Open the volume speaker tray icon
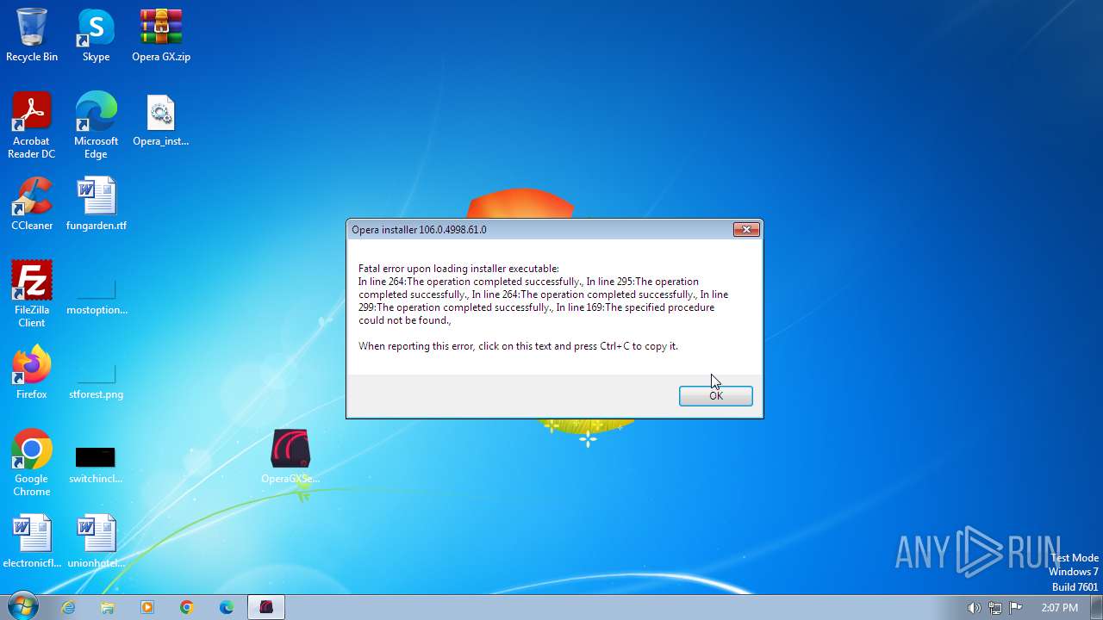Image resolution: width=1103 pixels, height=620 pixels. coord(974,608)
